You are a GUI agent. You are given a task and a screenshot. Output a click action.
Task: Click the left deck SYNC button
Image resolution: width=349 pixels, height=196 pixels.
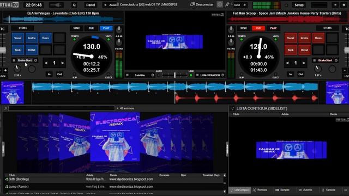click(76, 28)
